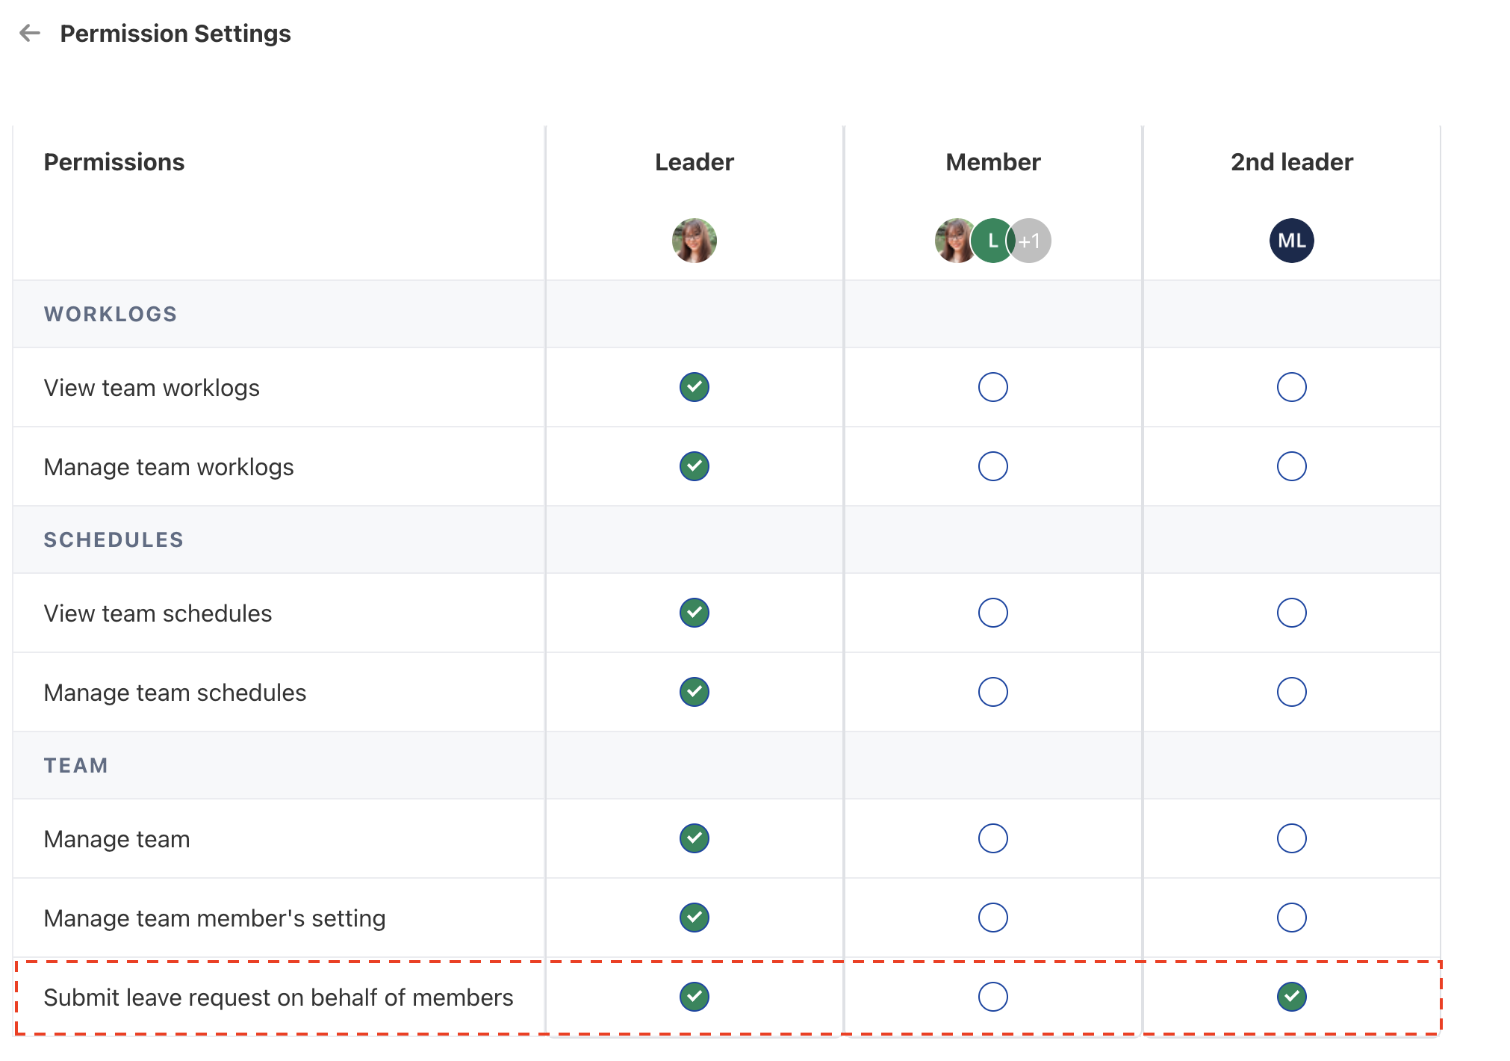Enable View team schedules for Member
Image resolution: width=1510 pixels, height=1061 pixels.
tap(992, 613)
